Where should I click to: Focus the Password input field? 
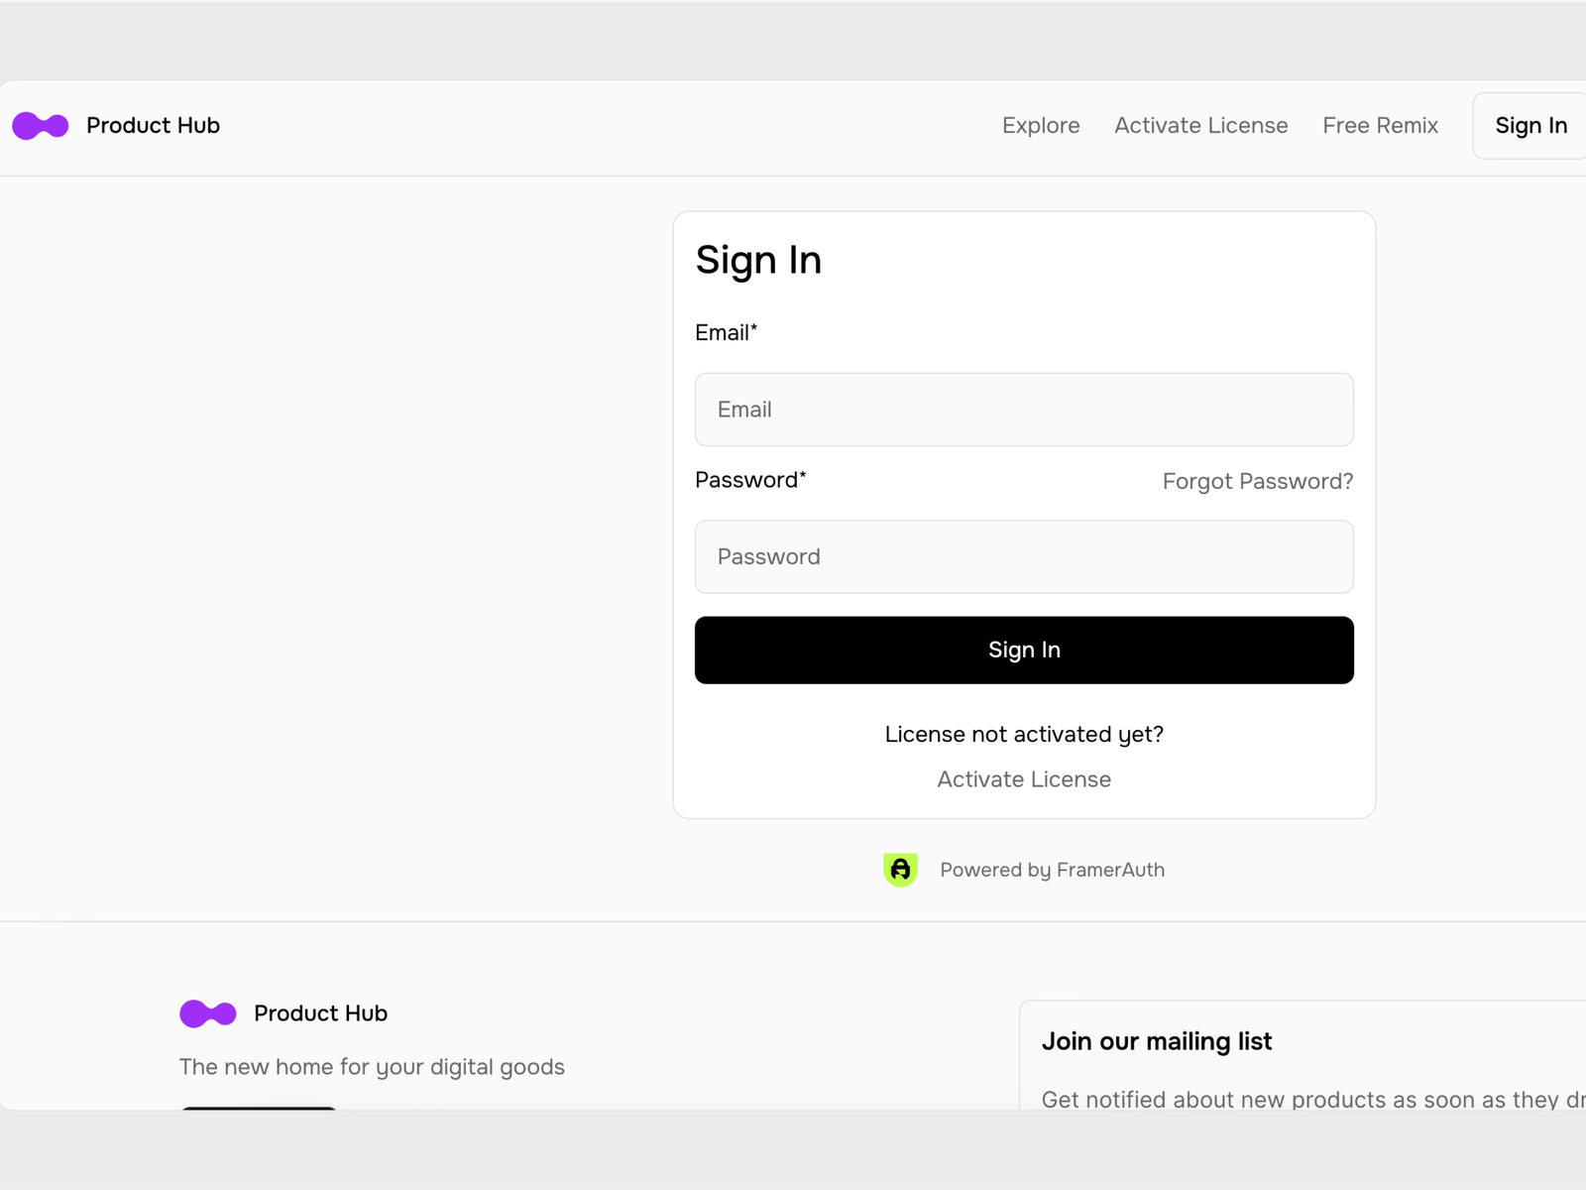tap(1023, 556)
